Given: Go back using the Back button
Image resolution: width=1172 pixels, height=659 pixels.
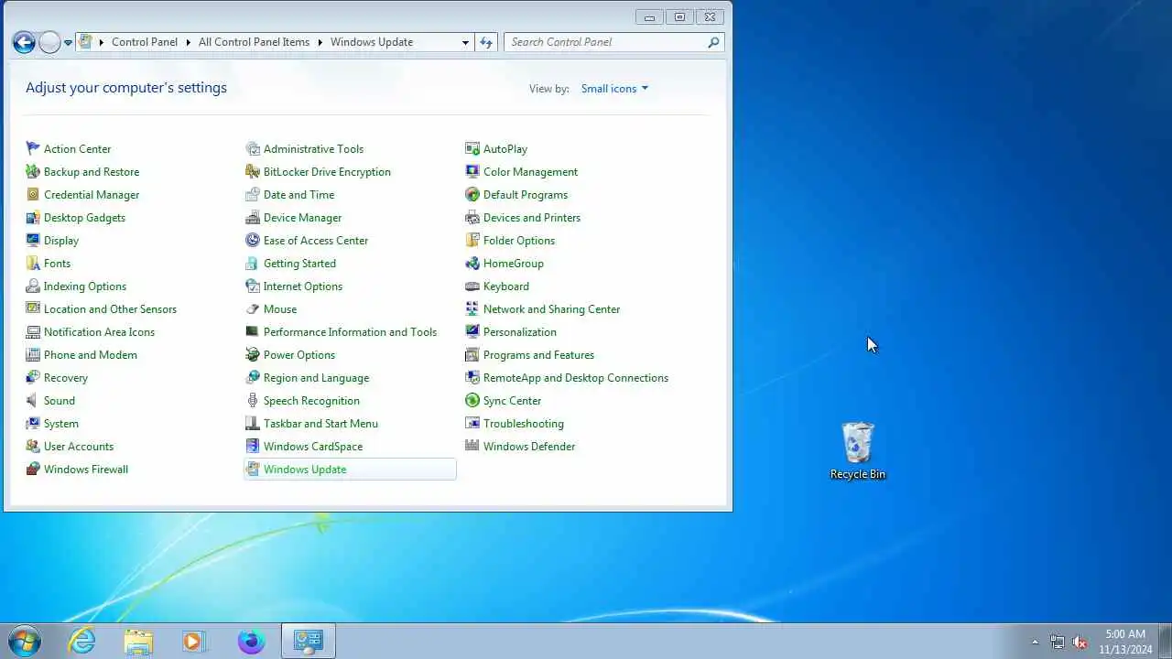Looking at the screenshot, I should (24, 42).
